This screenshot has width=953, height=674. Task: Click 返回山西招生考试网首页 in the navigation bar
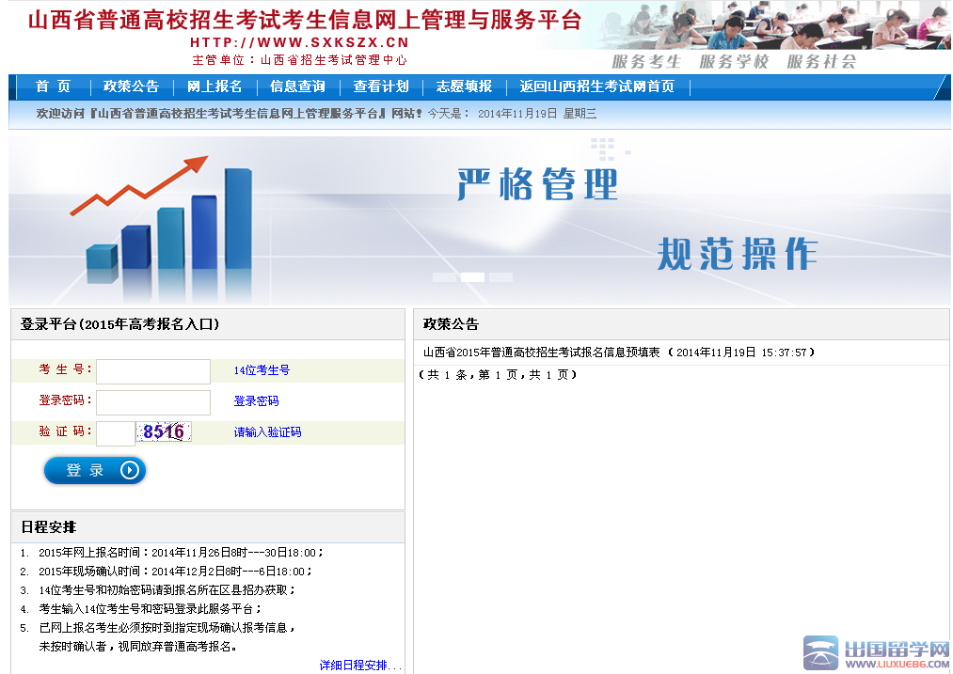coord(596,86)
